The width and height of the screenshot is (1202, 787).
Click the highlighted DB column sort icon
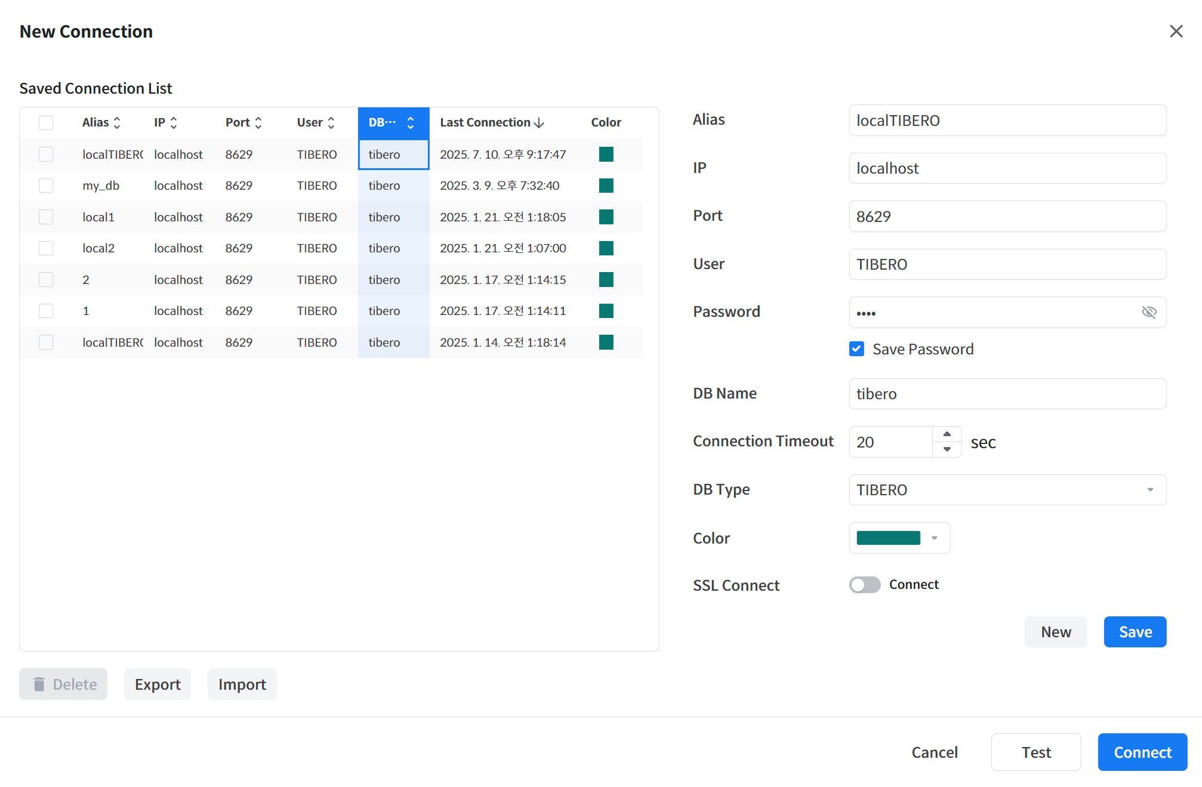coord(411,123)
